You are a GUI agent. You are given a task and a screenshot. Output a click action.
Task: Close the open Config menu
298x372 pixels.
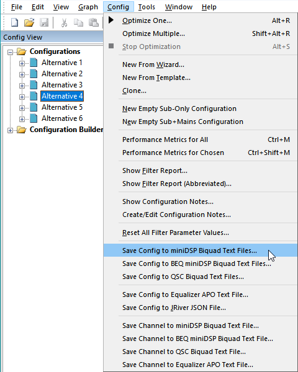(x=119, y=7)
